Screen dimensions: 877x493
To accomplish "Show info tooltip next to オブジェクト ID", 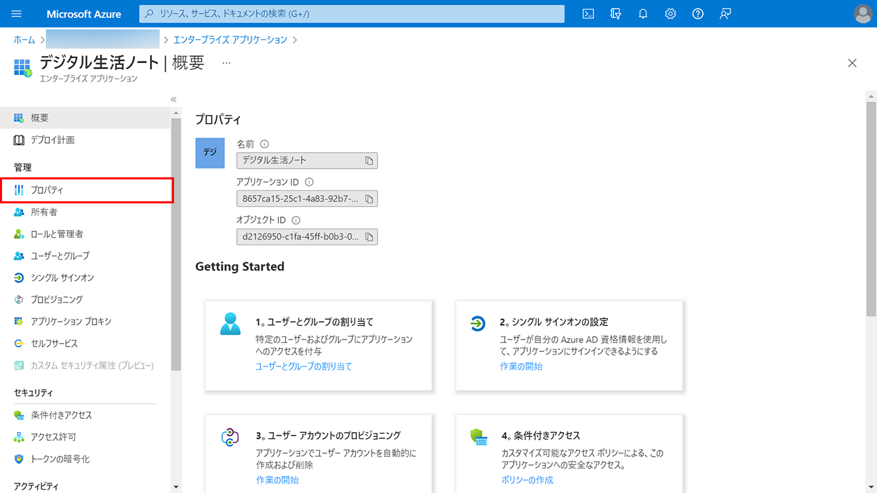I will tap(296, 220).
